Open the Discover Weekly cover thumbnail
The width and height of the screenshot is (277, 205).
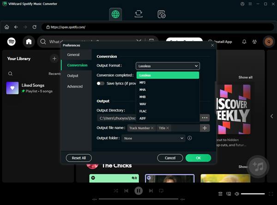point(233,109)
